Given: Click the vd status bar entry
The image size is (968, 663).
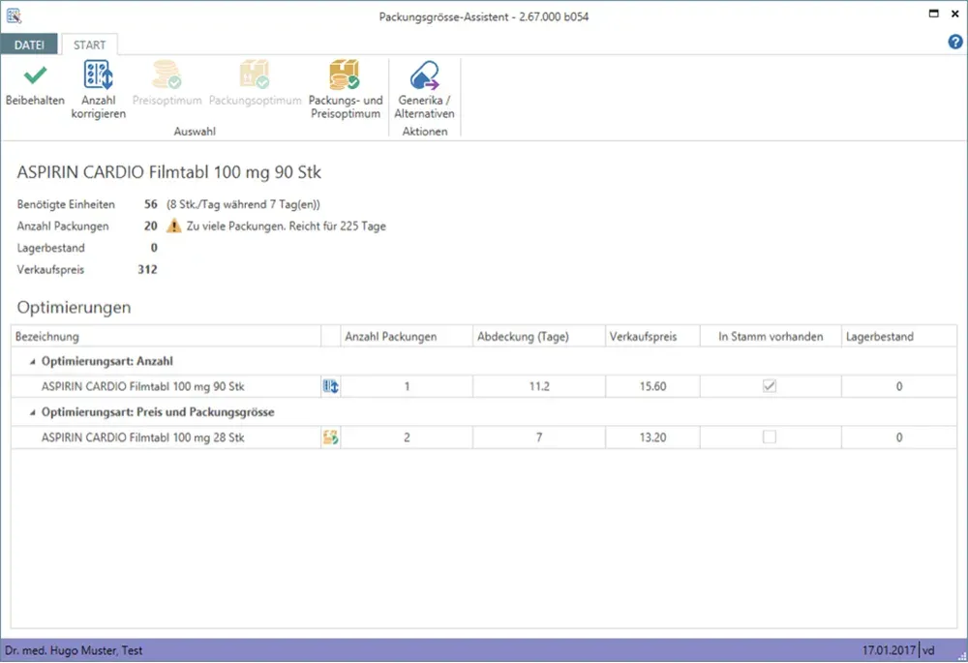Looking at the screenshot, I should [x=928, y=650].
